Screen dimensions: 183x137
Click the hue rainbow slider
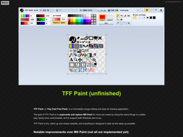25,16
